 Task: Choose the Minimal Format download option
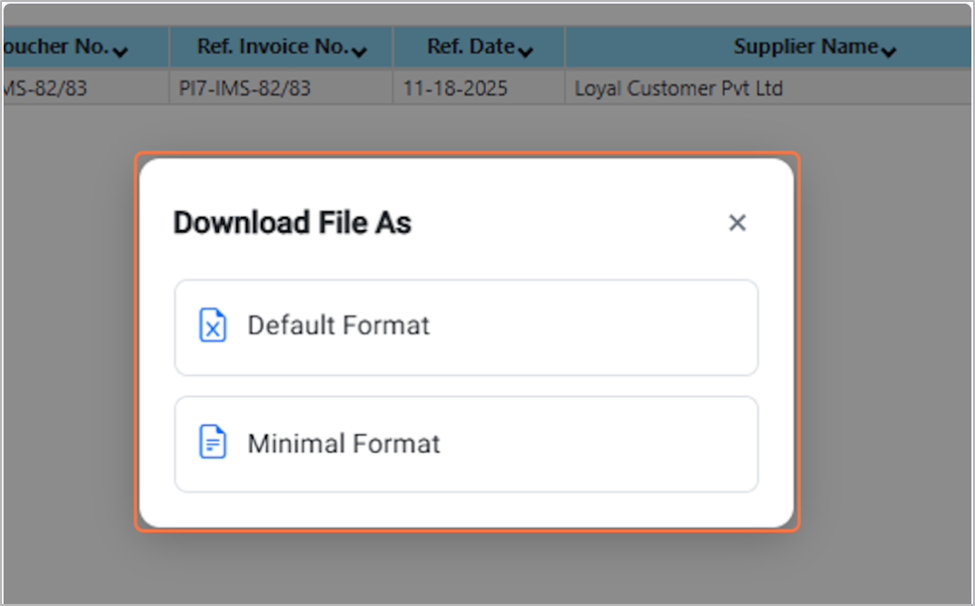coord(466,444)
